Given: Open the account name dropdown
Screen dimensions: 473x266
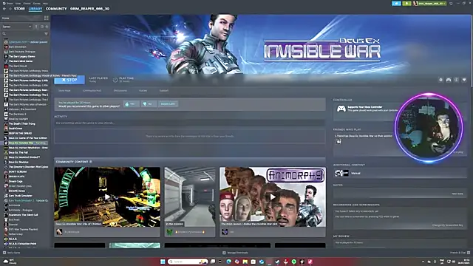Looking at the screenshot, I should coord(430,3).
